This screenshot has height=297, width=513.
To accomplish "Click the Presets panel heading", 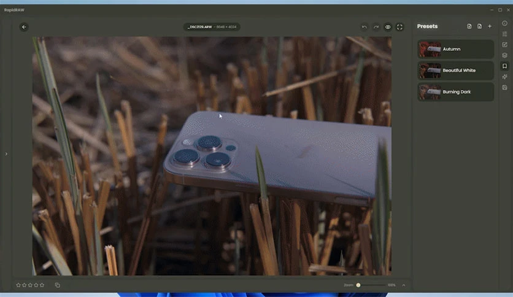I will [427, 26].
